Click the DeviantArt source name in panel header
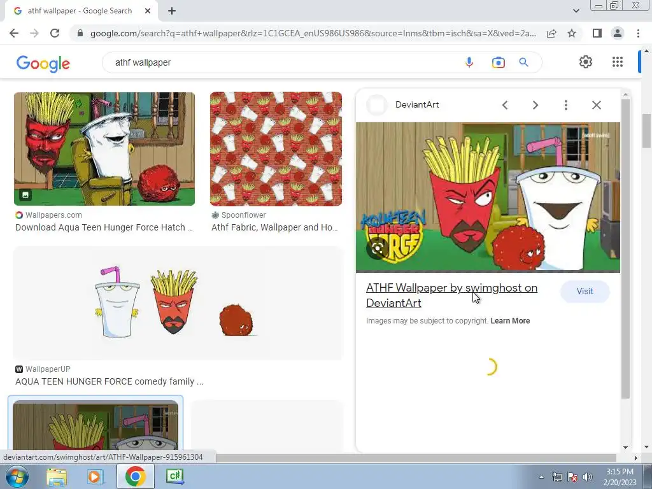This screenshot has height=489, width=652. coord(417,105)
